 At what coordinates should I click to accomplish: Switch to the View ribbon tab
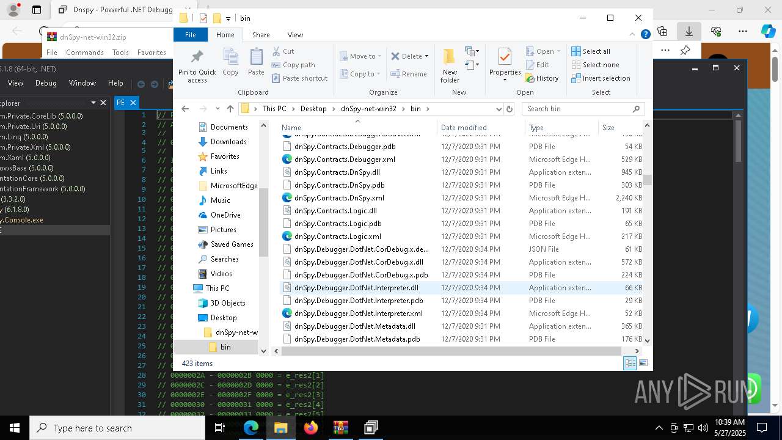[x=295, y=35]
